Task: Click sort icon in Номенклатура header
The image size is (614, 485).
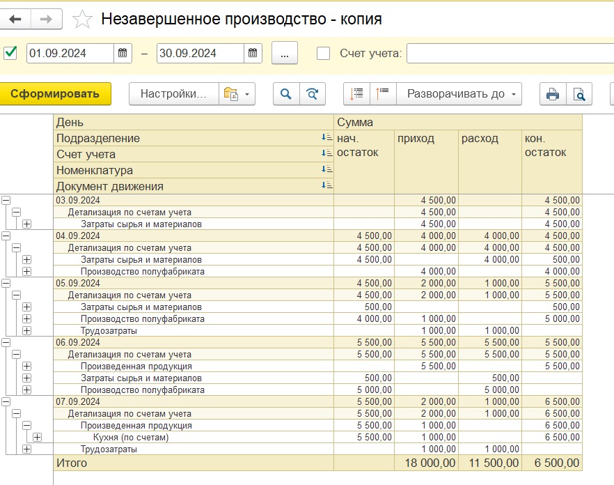Action: coord(326,169)
